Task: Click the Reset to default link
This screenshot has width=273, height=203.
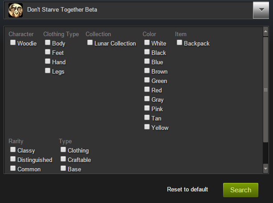Action: pos(187,190)
